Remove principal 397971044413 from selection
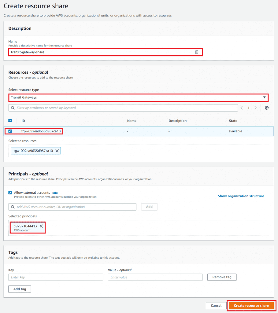 41,226
